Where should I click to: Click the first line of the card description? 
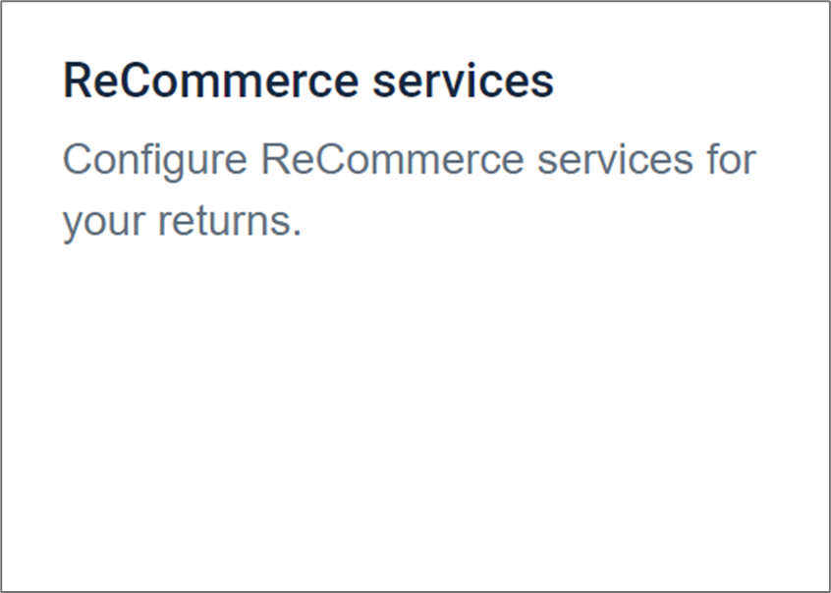[409, 159]
